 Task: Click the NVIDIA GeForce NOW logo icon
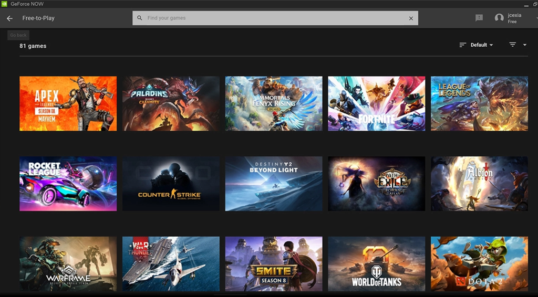pyautogui.click(x=4, y=4)
